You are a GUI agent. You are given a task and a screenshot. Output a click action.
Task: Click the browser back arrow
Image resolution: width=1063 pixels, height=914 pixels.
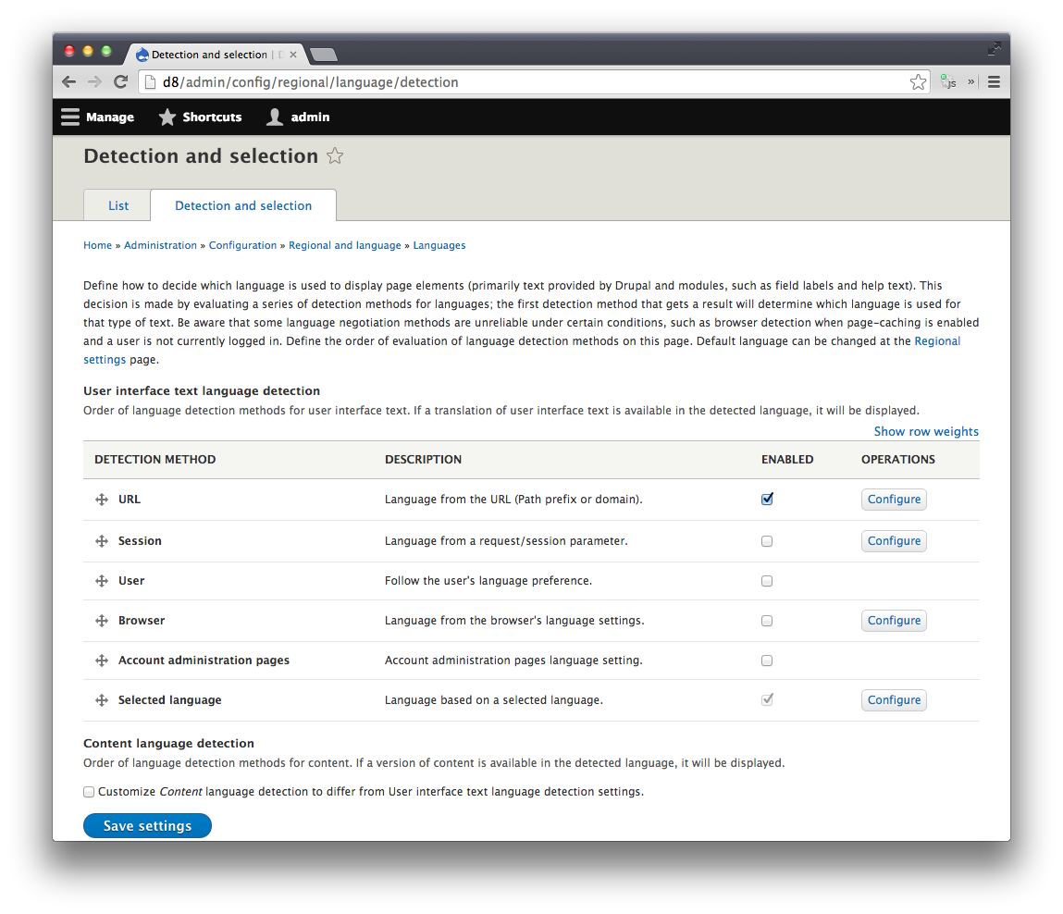click(68, 81)
